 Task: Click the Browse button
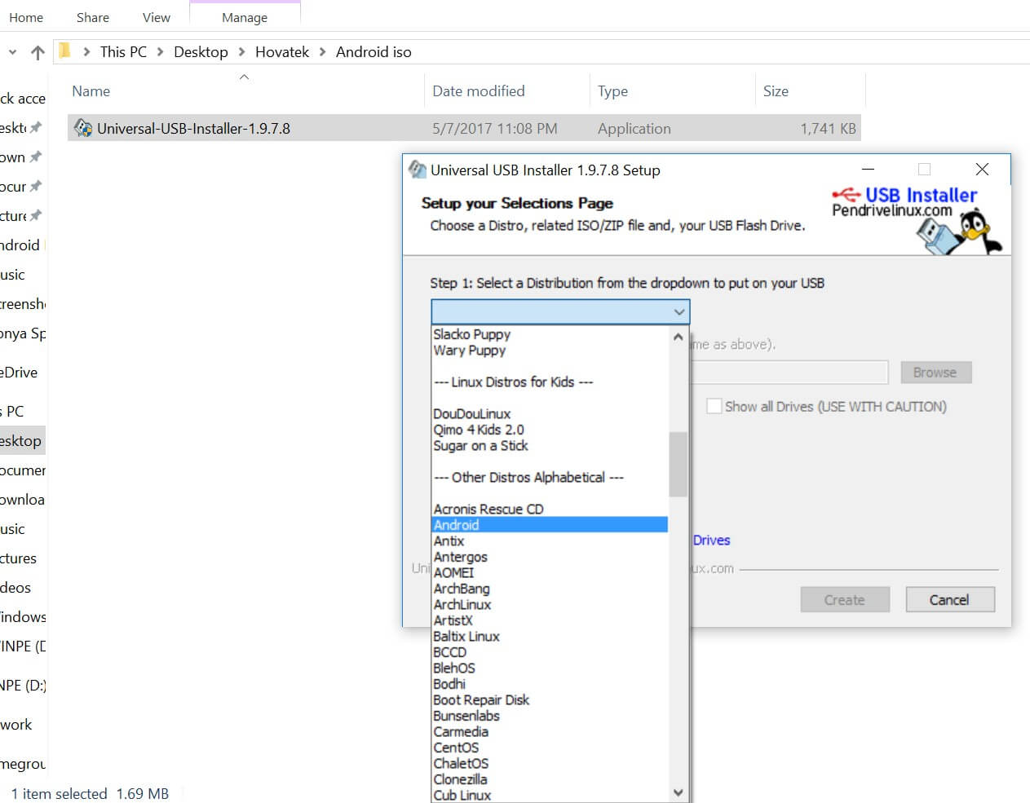click(x=935, y=372)
